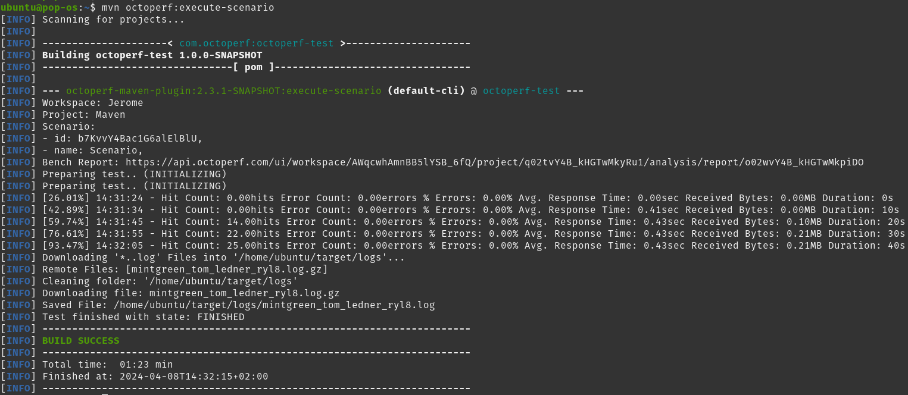
Task: Click the Project: Maven line
Action: (86, 114)
